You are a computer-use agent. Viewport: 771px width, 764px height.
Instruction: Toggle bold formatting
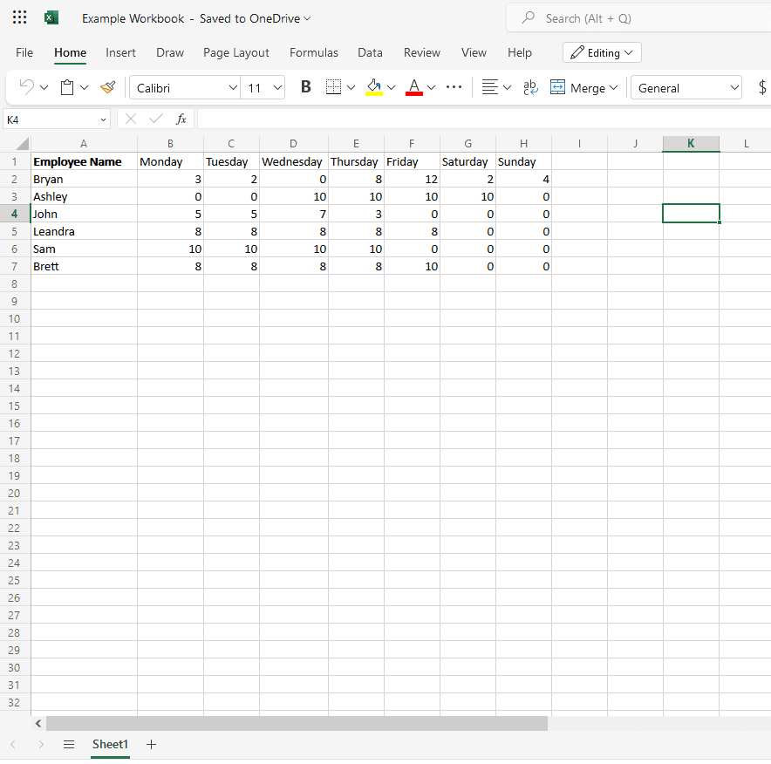point(304,87)
